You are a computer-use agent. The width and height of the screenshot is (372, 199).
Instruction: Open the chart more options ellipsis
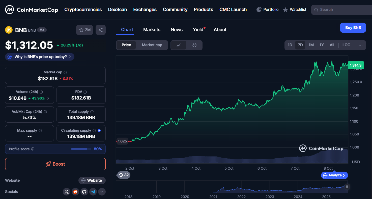coord(360,45)
